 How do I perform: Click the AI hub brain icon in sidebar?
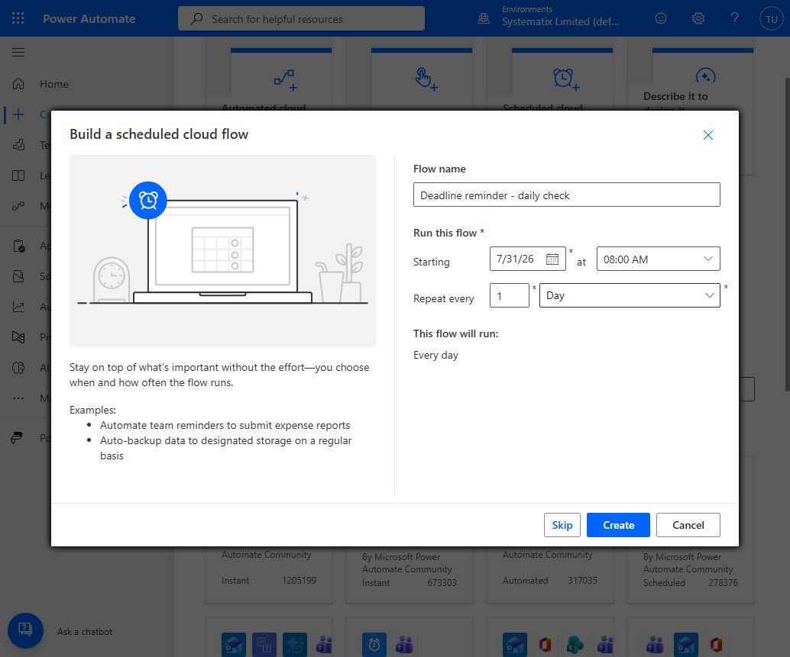18,368
